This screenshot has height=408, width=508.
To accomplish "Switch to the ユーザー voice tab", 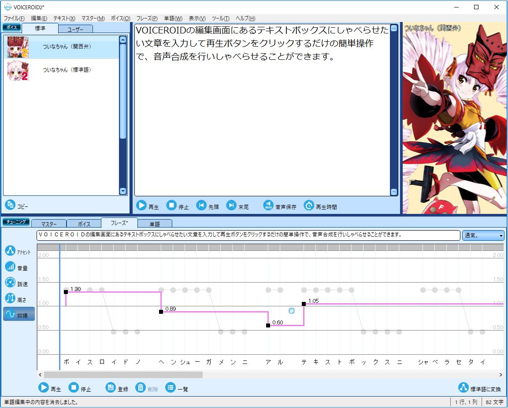I will pos(75,29).
